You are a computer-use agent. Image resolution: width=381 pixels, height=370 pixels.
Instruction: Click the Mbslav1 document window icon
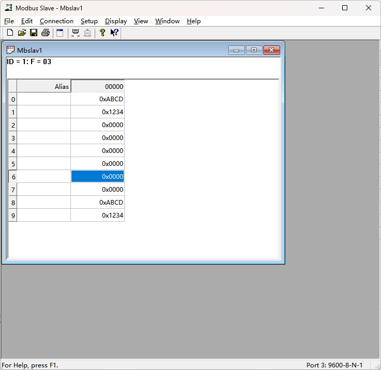point(10,50)
